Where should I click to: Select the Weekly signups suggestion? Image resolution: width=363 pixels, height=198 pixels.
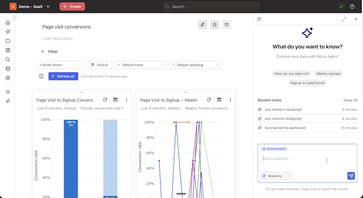(328, 74)
